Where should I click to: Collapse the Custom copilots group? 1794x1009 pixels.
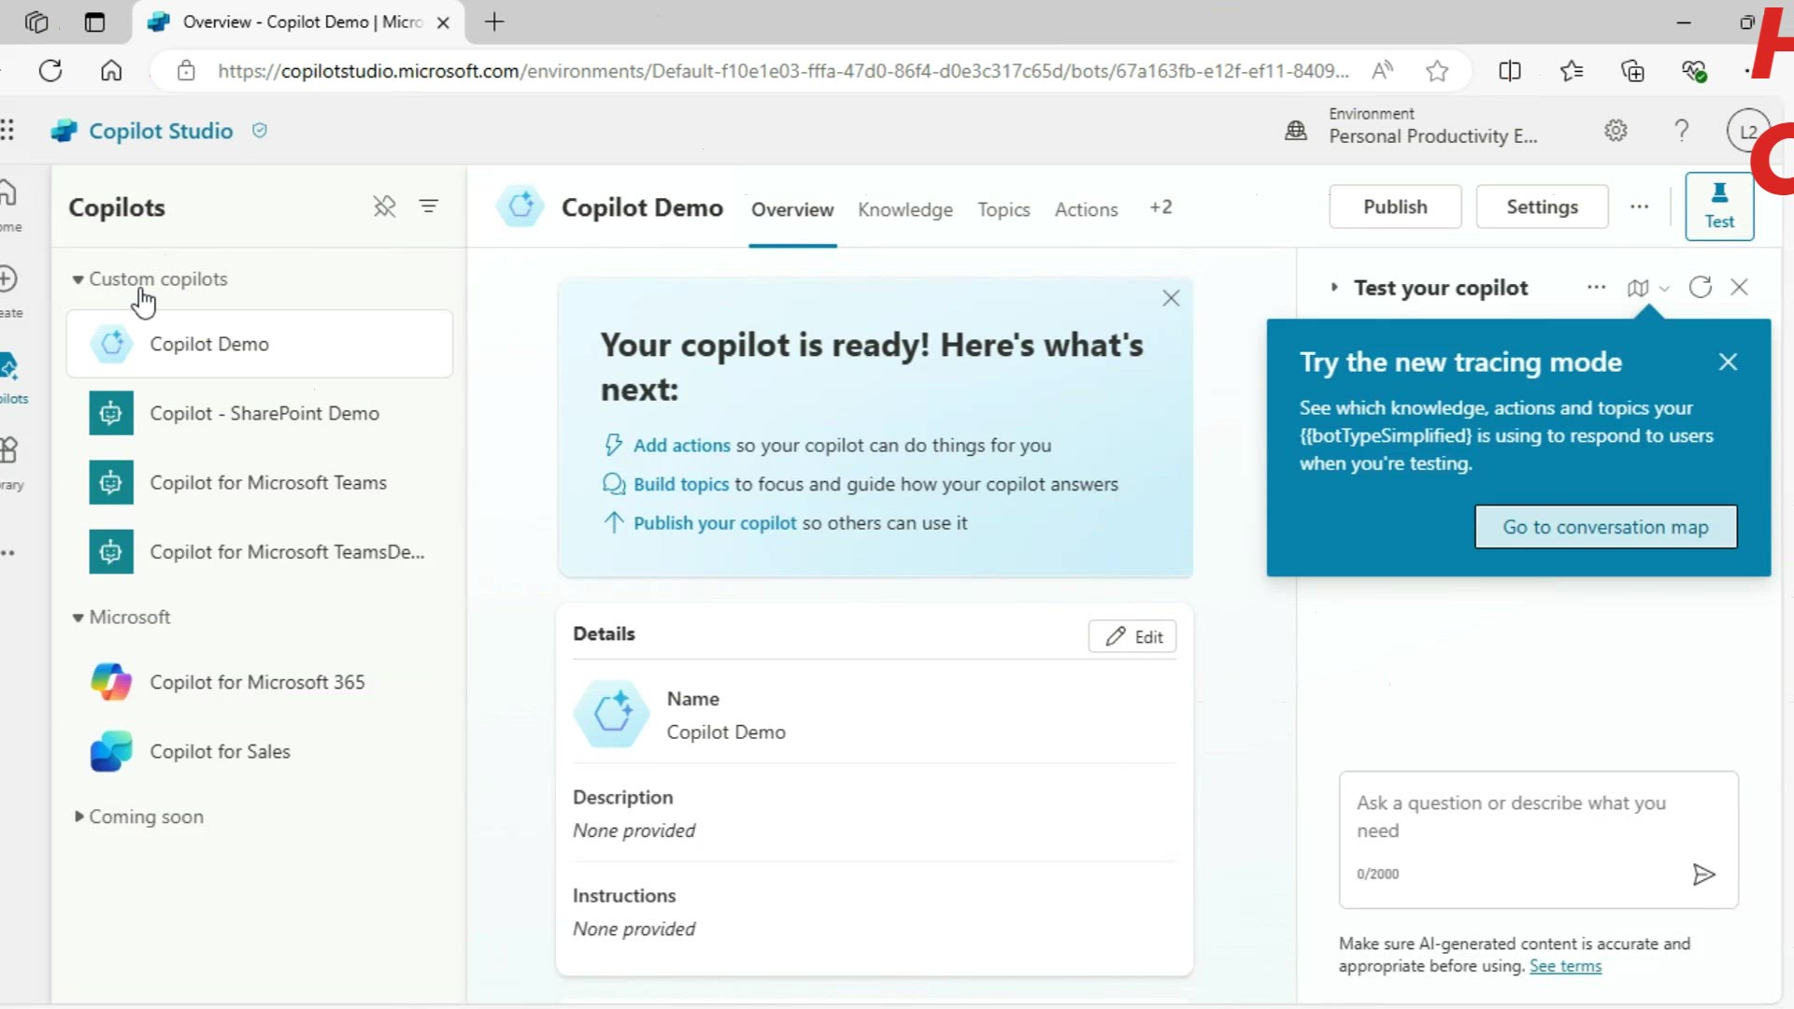(x=78, y=279)
